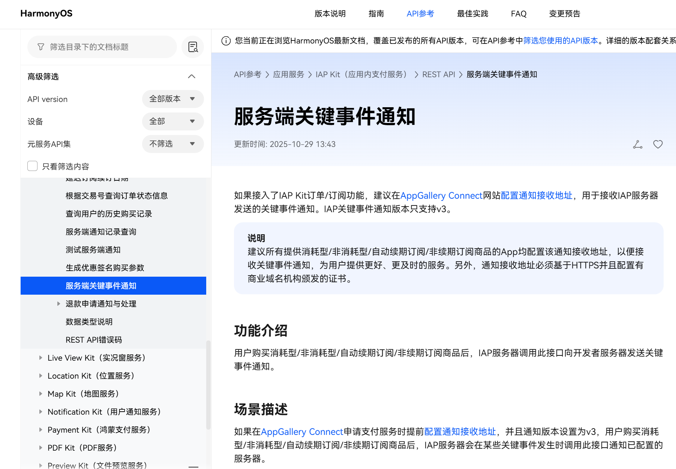Click the funnel filter icon in search box
This screenshot has width=676, height=469.
[x=41, y=47]
